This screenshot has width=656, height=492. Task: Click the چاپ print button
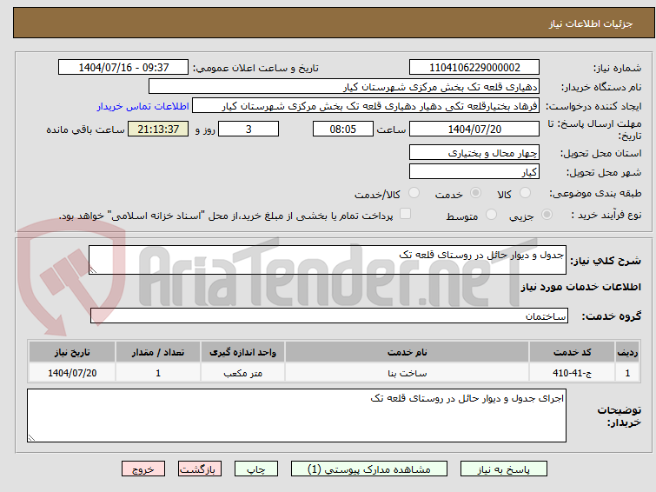[x=256, y=469]
